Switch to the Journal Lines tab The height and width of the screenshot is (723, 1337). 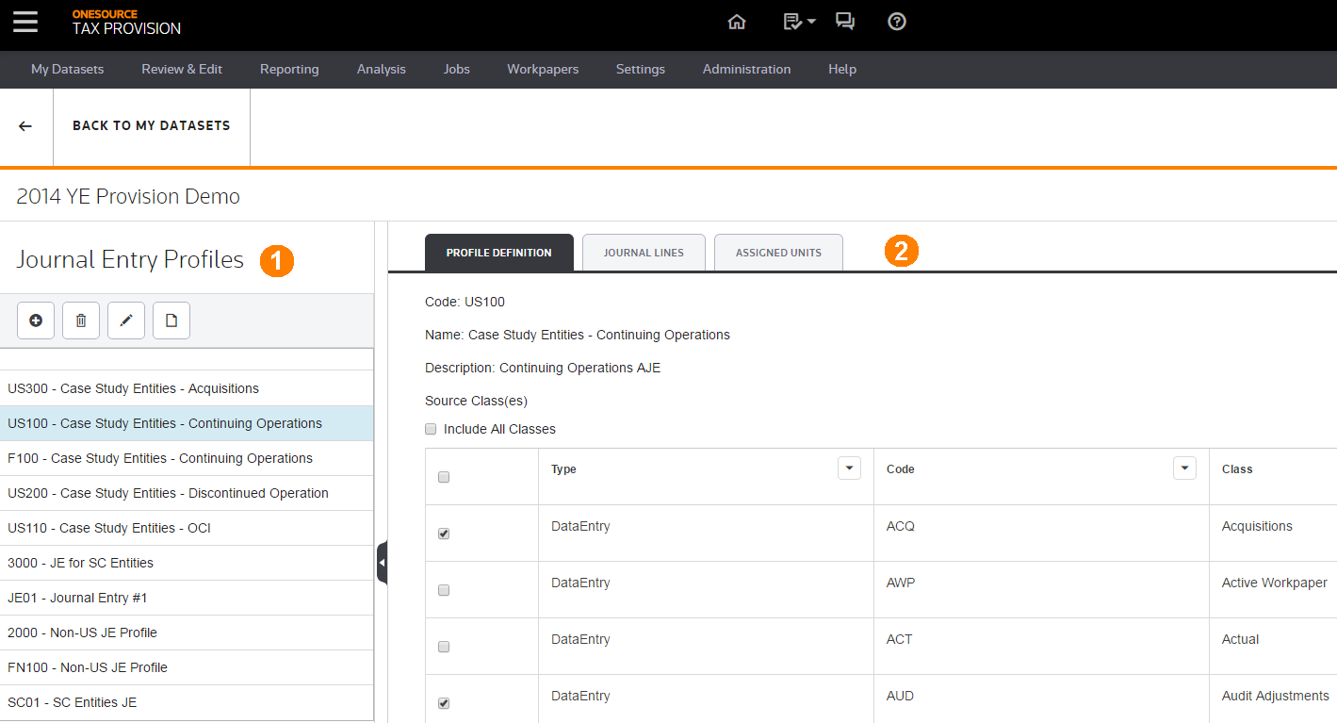(x=644, y=253)
